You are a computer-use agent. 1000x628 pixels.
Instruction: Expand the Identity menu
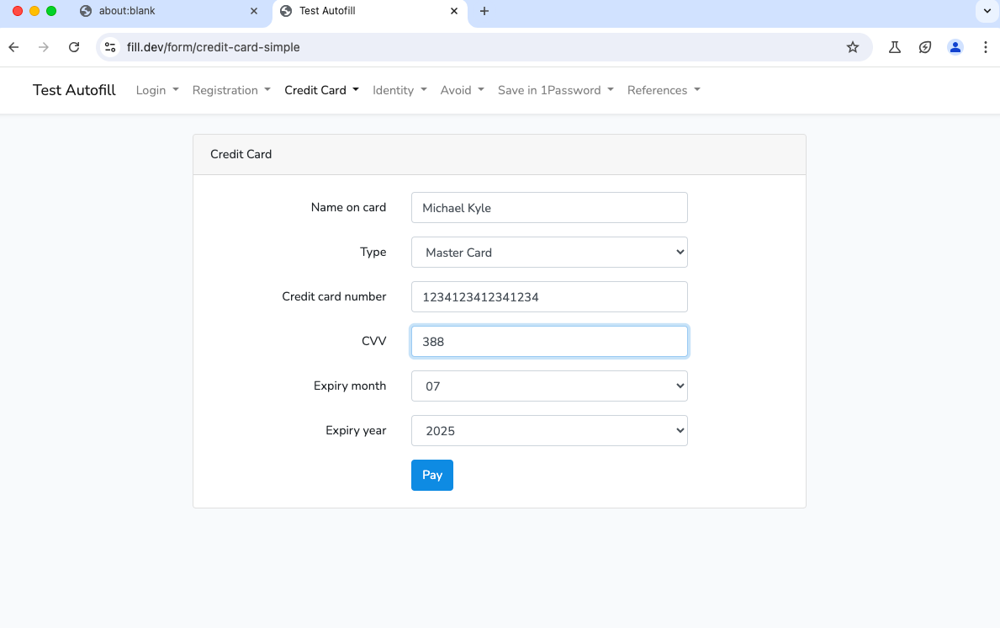coord(399,90)
